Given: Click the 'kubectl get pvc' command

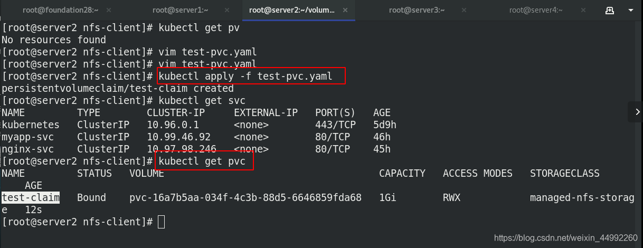Looking at the screenshot, I should (202, 161).
